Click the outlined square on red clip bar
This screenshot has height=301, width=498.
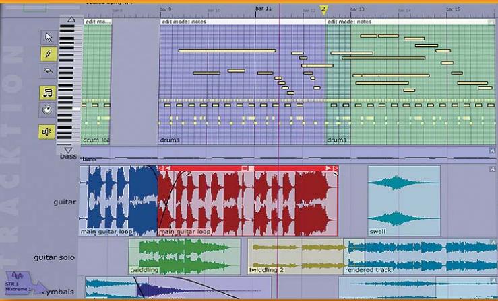(244, 168)
